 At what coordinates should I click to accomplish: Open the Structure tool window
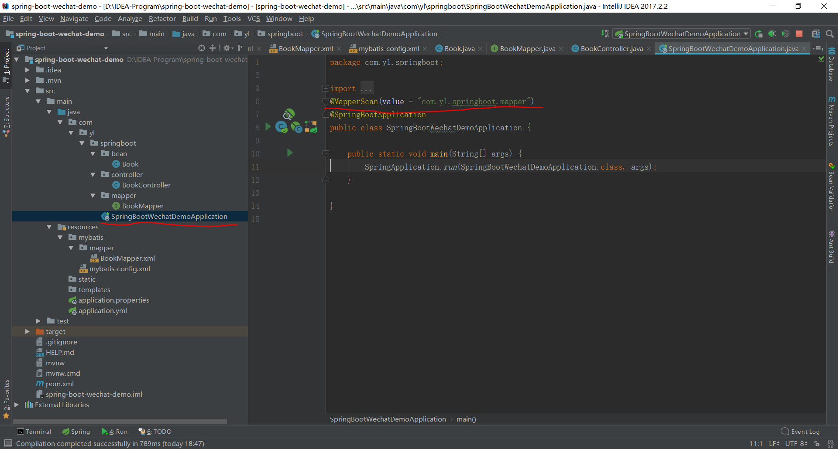tap(6, 116)
